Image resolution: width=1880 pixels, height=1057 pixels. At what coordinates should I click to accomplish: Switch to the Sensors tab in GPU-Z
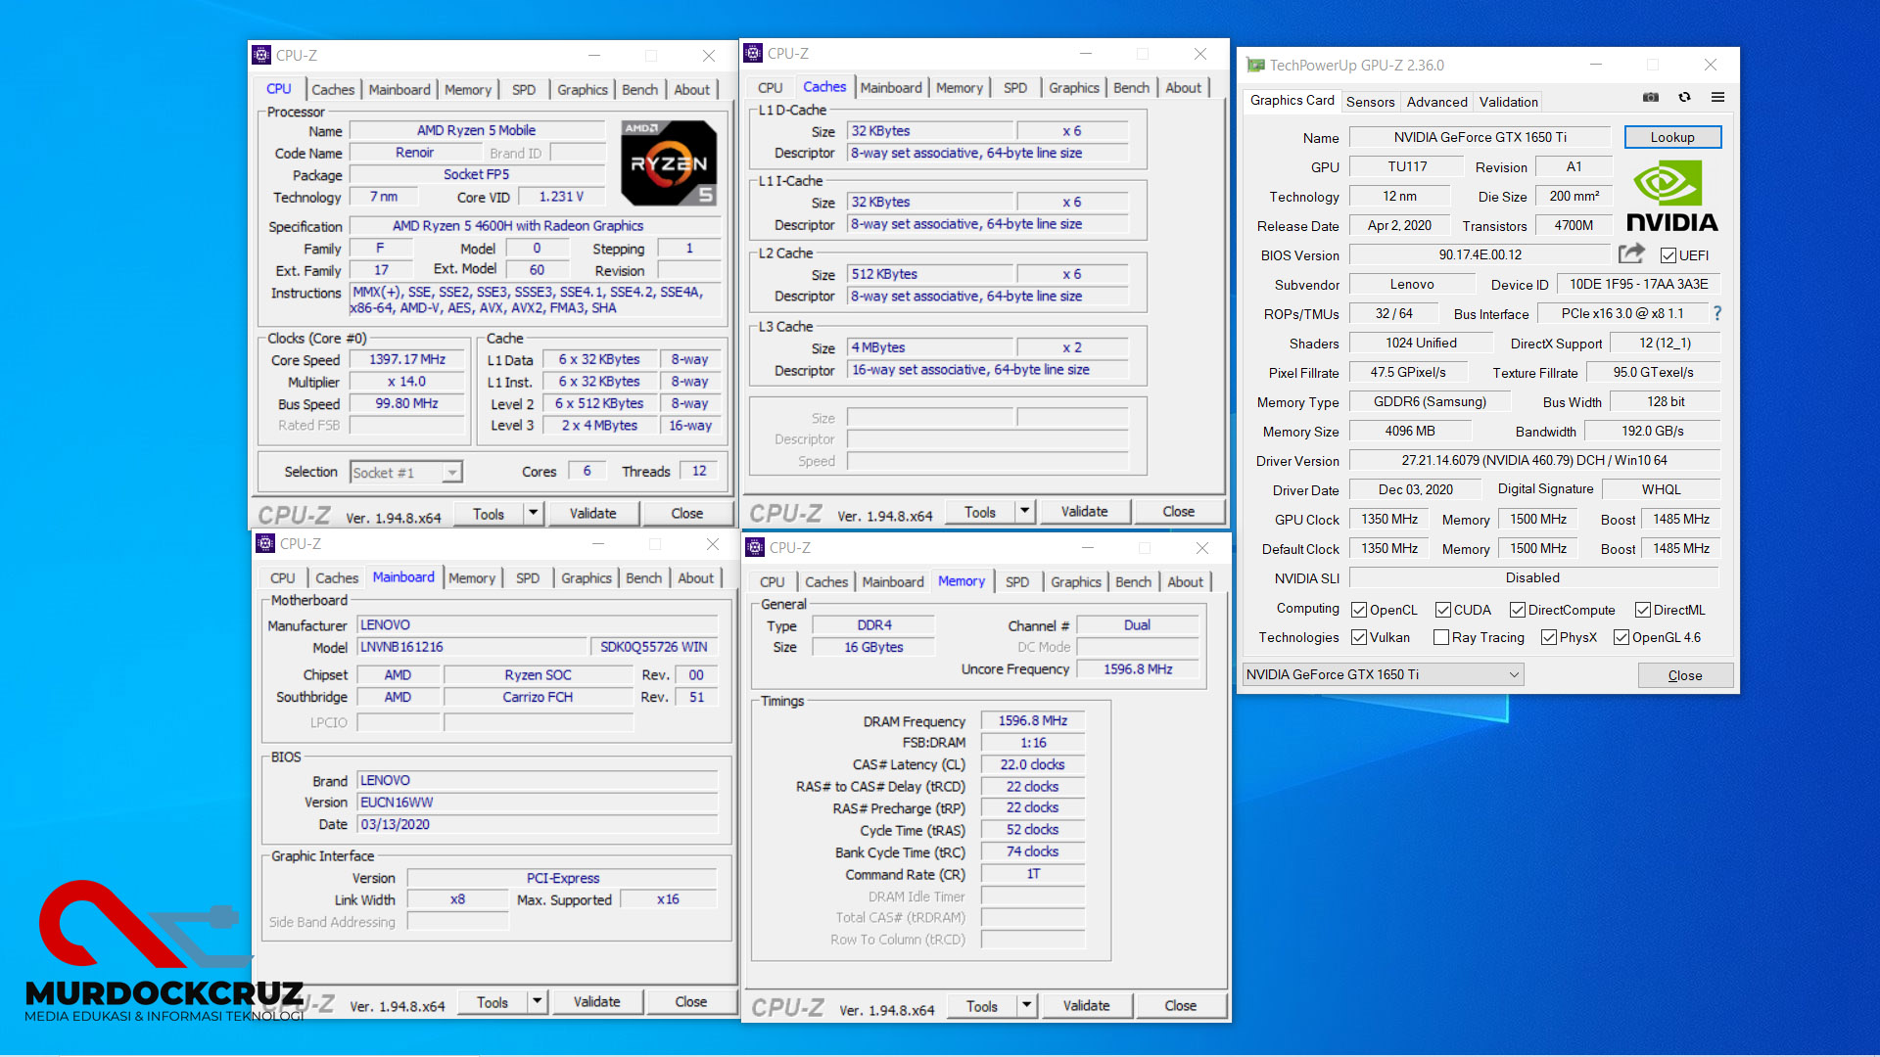tap(1370, 102)
